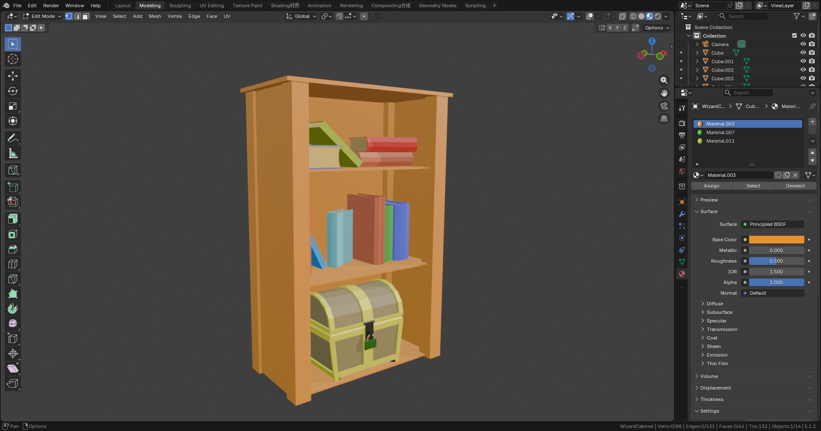This screenshot has width=821, height=431.
Task: Select the Smooth tool
Action: (13, 324)
